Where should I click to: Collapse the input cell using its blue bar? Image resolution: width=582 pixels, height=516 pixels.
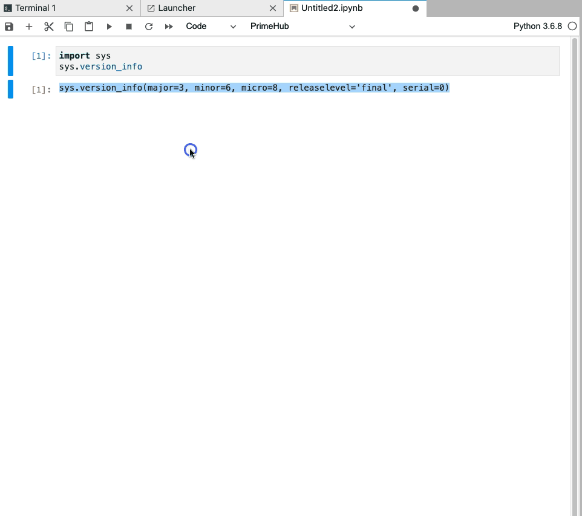[x=10, y=61]
